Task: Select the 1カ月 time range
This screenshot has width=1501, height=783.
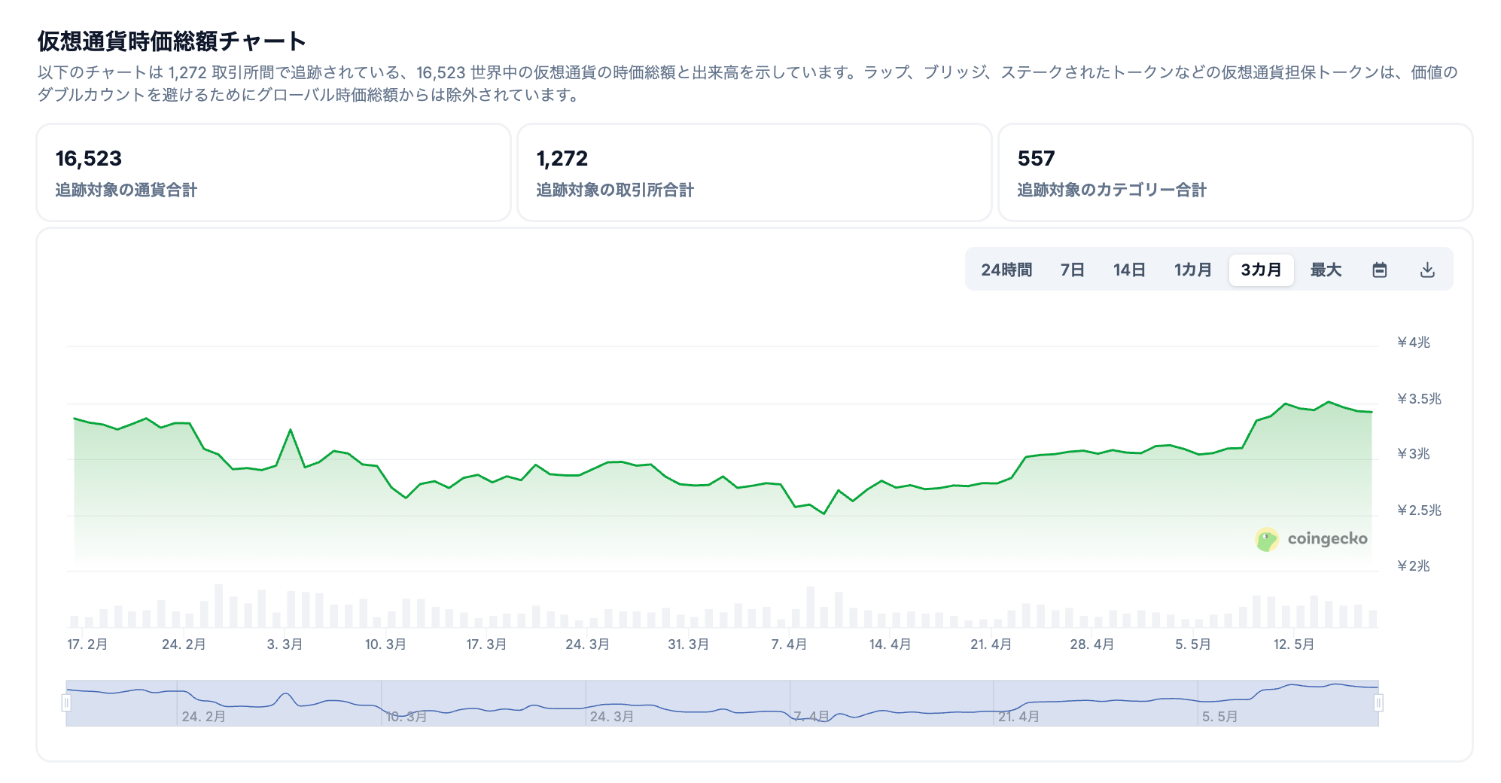Action: coord(1193,270)
